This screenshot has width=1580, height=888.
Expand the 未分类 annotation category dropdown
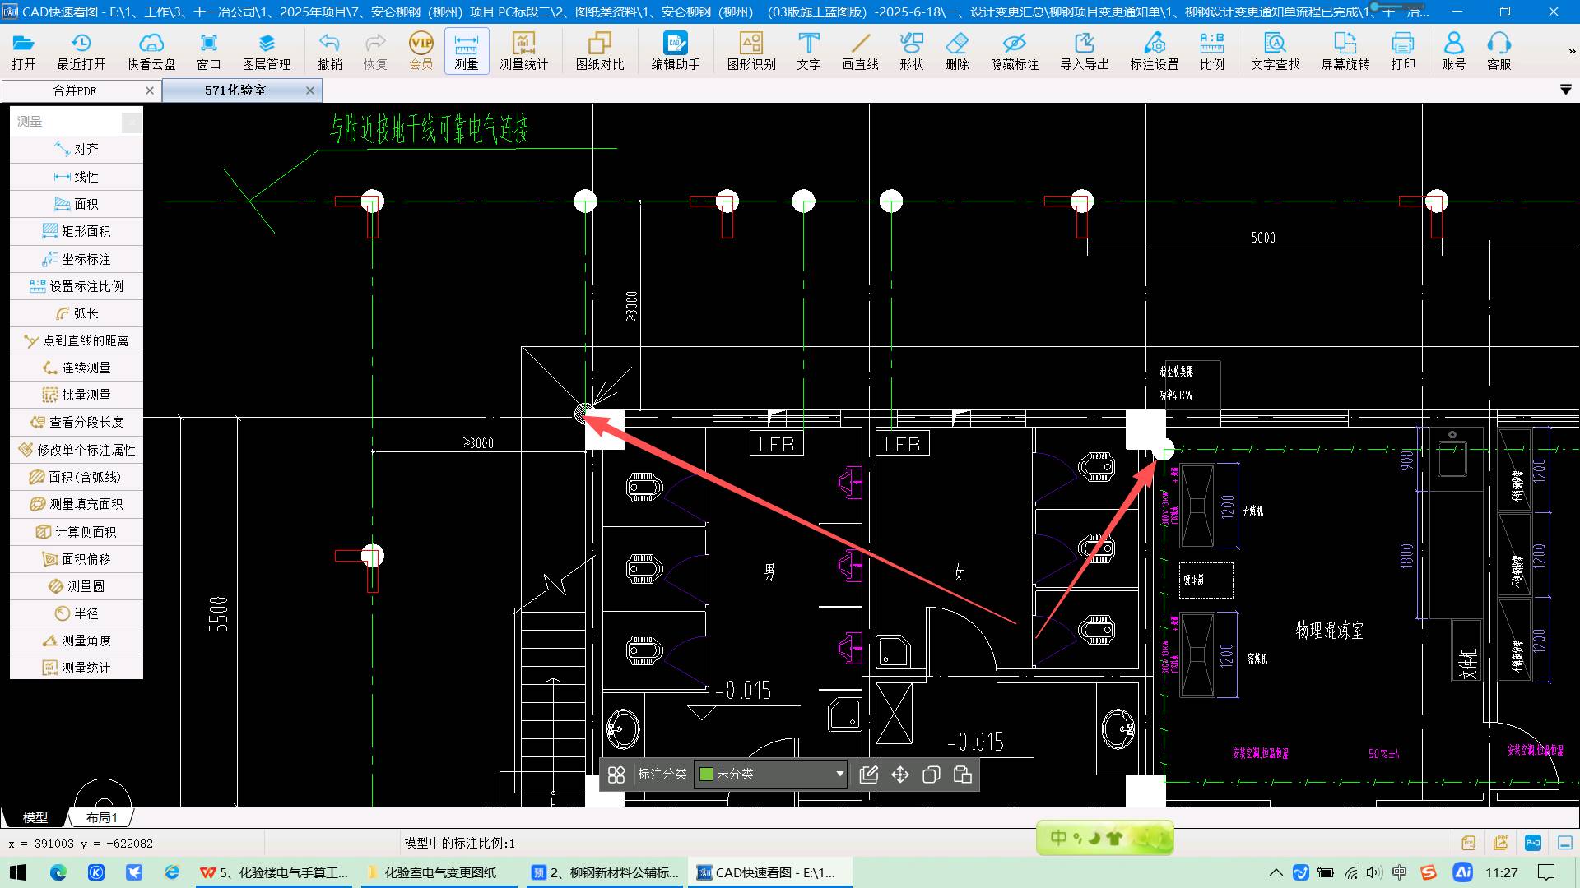click(839, 774)
